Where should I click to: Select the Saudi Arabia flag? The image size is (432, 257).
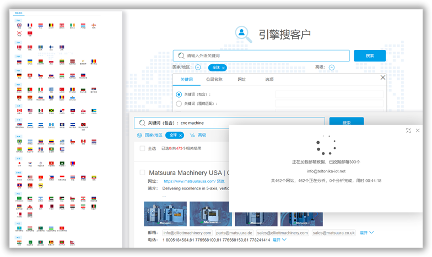click(x=19, y=198)
